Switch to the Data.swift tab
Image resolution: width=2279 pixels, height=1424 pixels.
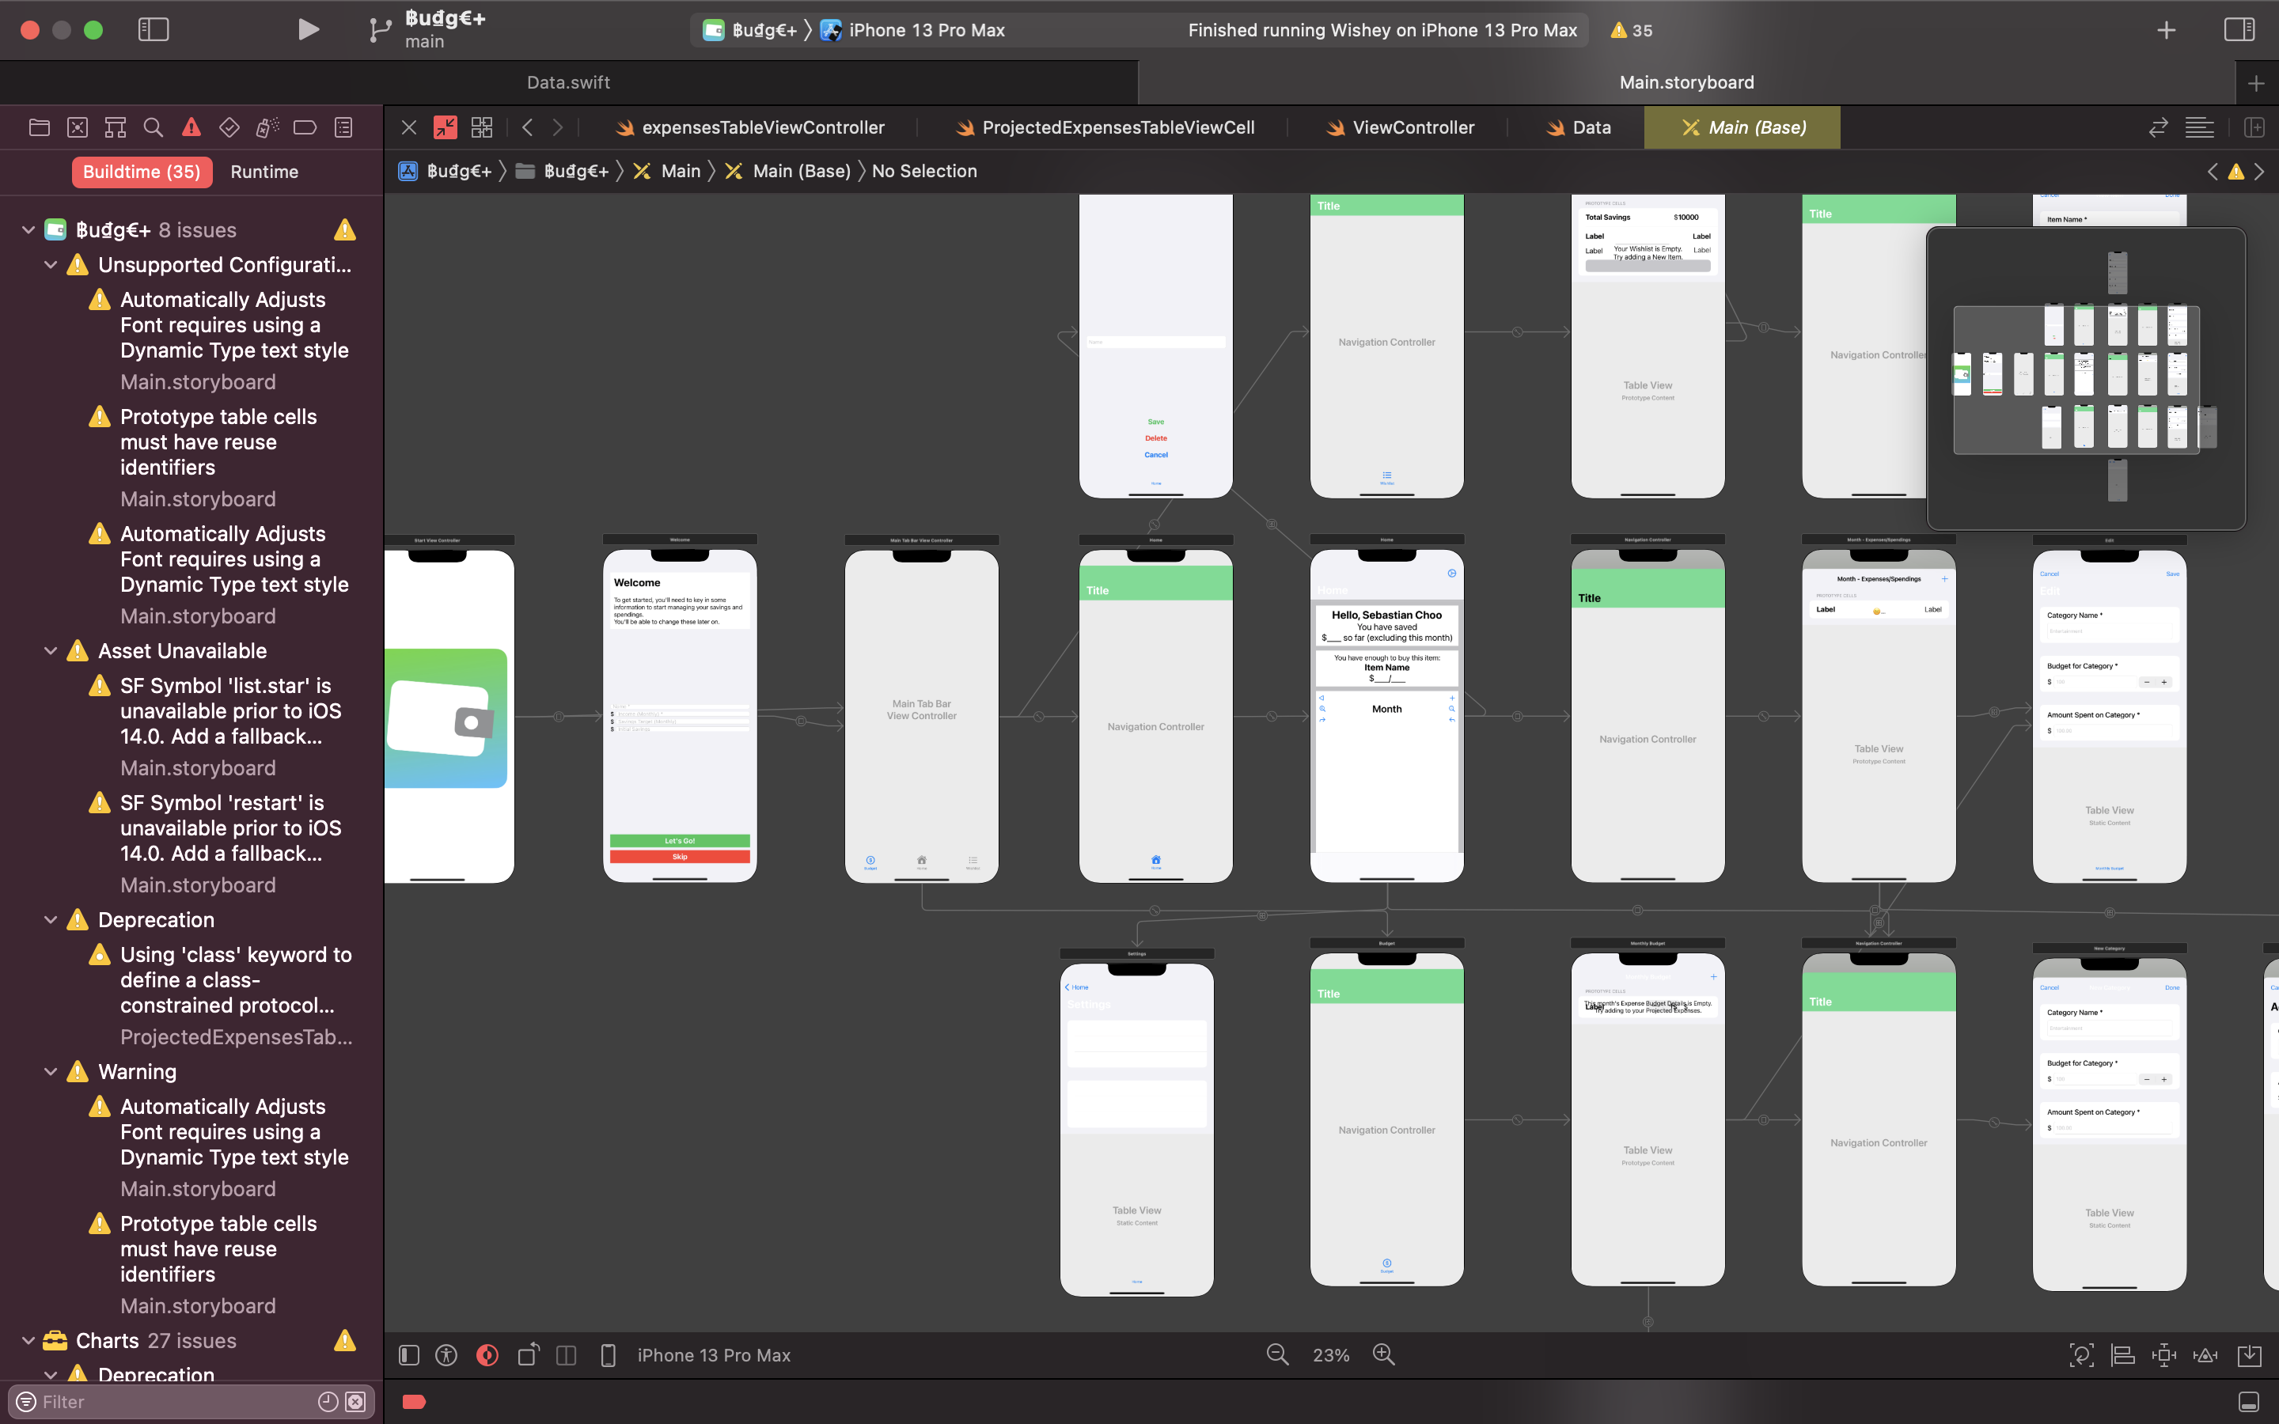pos(568,82)
